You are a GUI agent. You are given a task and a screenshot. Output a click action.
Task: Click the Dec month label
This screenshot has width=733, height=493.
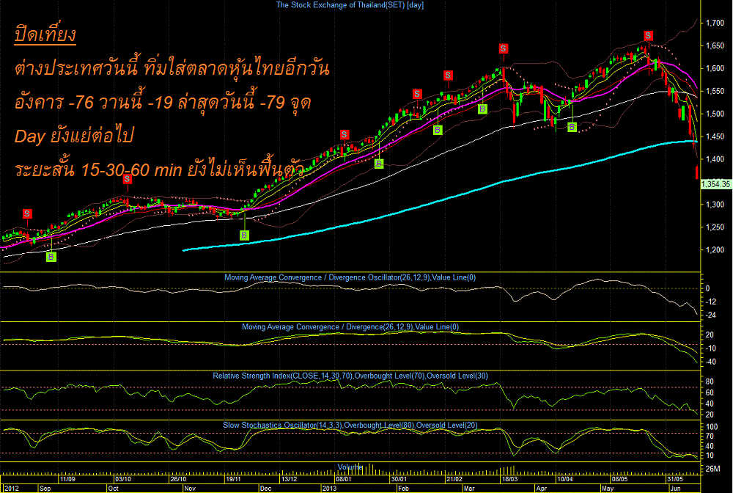point(265,489)
